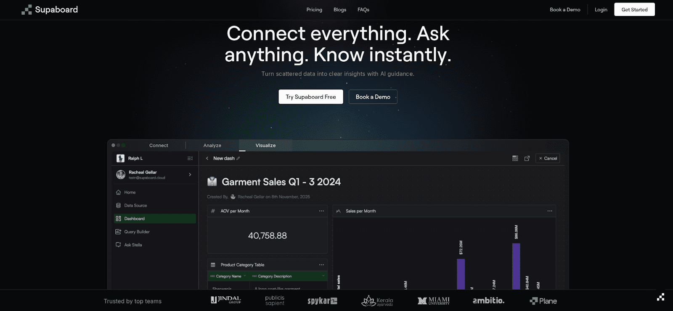Click the garment icon beside the dashboard title
Viewport: 673px width, 311px height.
pos(212,181)
